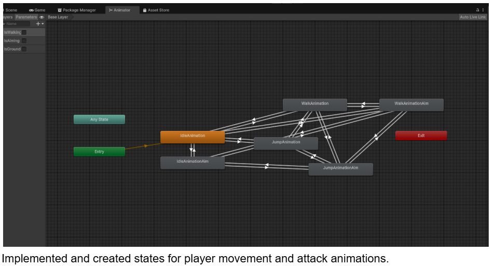Viewport: 494px width, 266px height.
Task: Click the Asset Store tab bag icon
Action: tap(145, 10)
